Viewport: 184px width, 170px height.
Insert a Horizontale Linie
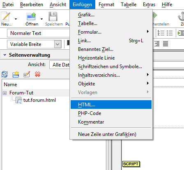click(111, 58)
